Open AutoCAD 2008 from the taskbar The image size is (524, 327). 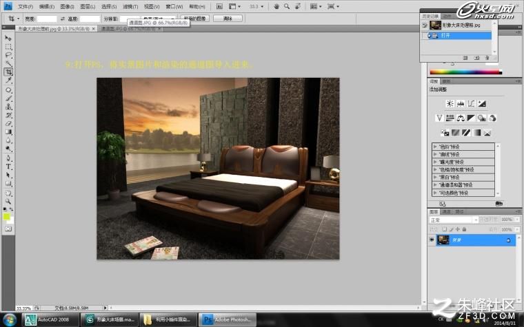[51, 319]
